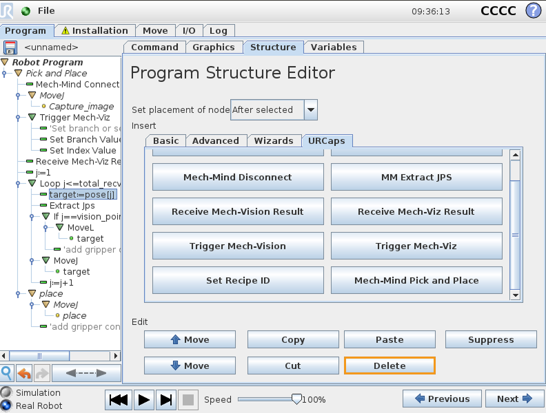This screenshot has height=413, width=546.
Task: Click the save program floppy disk icon
Action: tap(10, 47)
